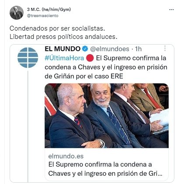Image resolution: width=177 pixels, height=184 pixels.
Task: Open the #ÚltimaHora hashtag
Action: point(64,58)
